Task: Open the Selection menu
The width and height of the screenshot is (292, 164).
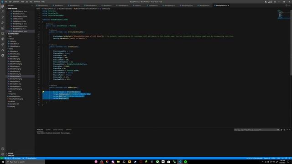Action: pos(16,2)
